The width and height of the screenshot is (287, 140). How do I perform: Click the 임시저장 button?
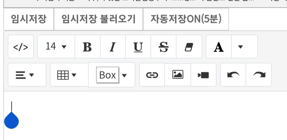[29, 19]
